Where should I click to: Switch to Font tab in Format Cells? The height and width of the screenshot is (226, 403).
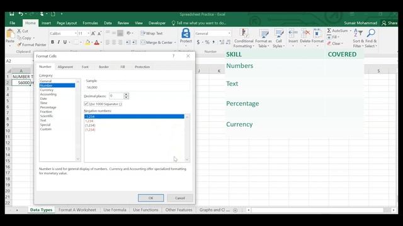pyautogui.click(x=85, y=67)
